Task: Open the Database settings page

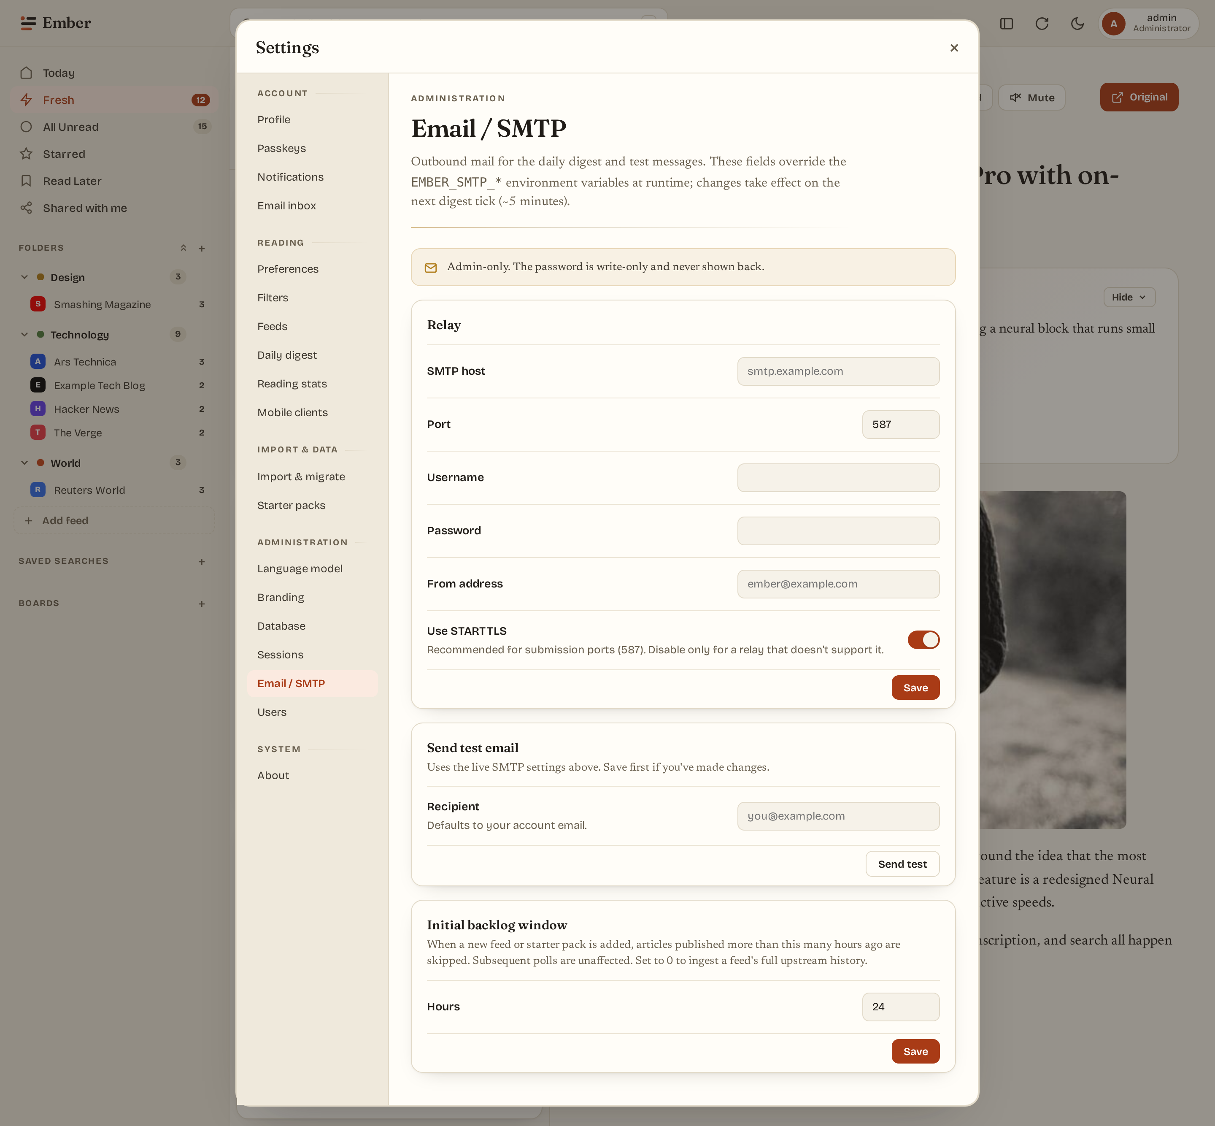Action: coord(312,626)
